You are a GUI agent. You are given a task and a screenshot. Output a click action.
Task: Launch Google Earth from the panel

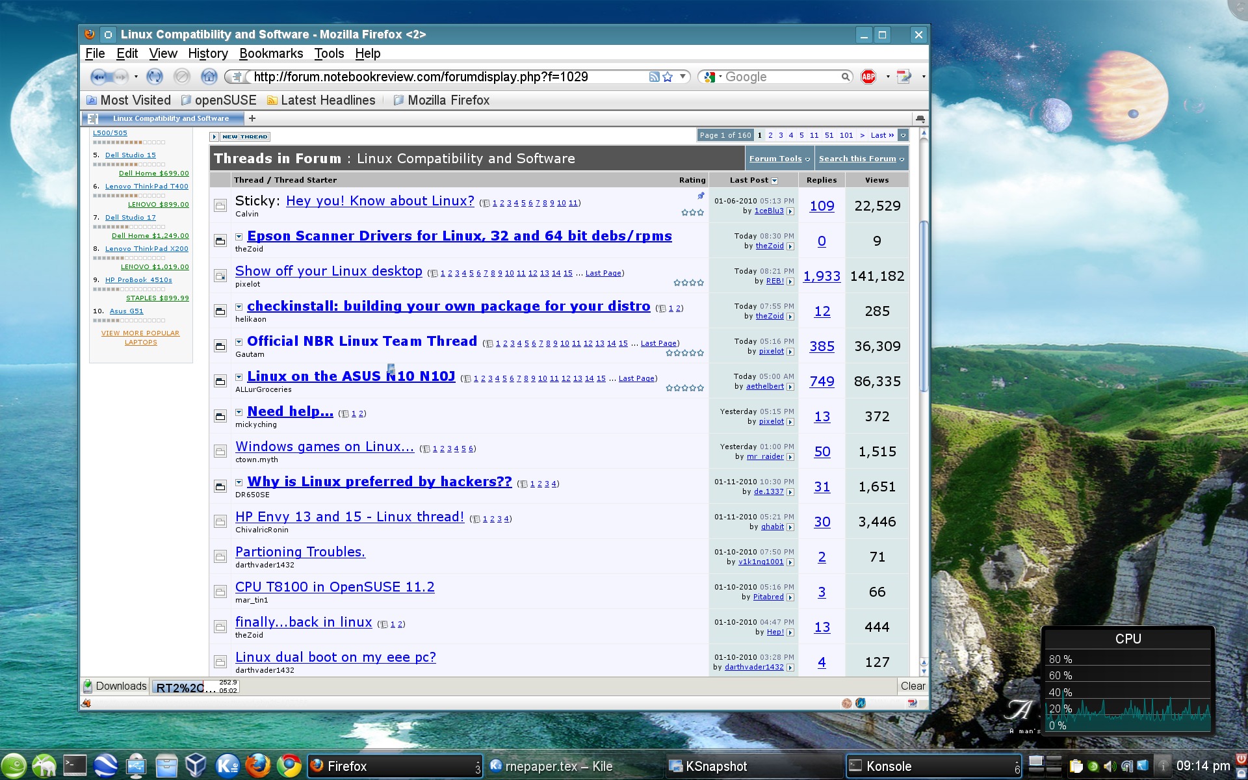(x=105, y=766)
